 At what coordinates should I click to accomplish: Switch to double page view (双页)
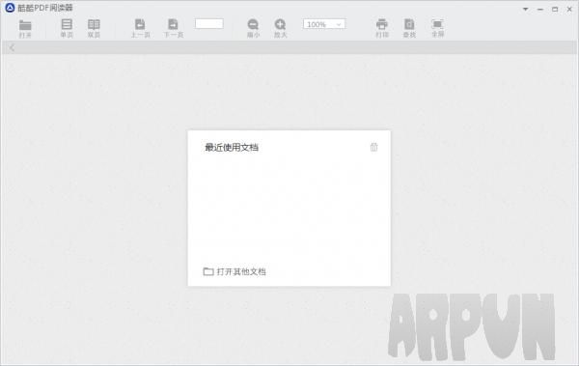(x=94, y=28)
